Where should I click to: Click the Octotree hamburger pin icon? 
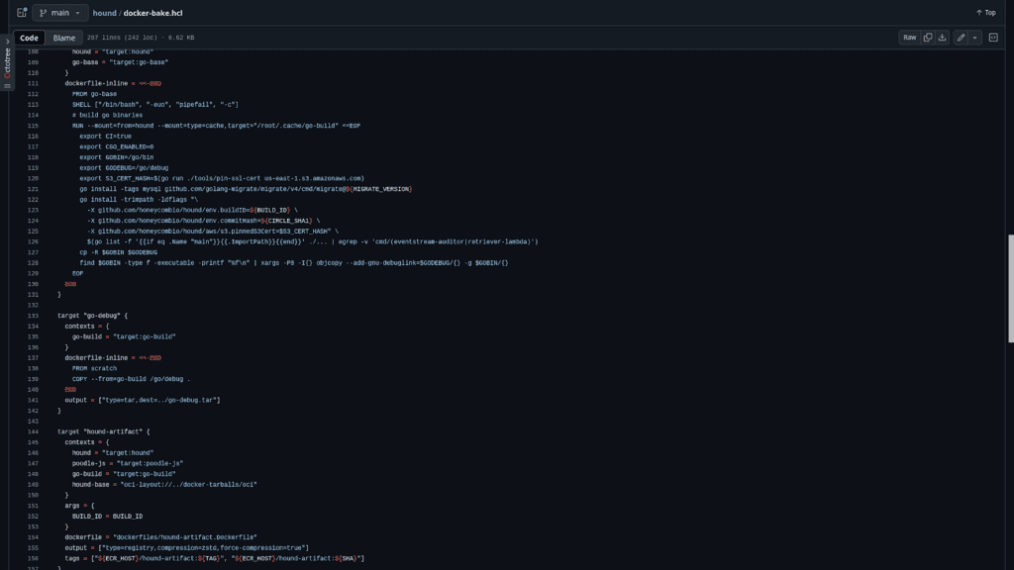pos(7,86)
